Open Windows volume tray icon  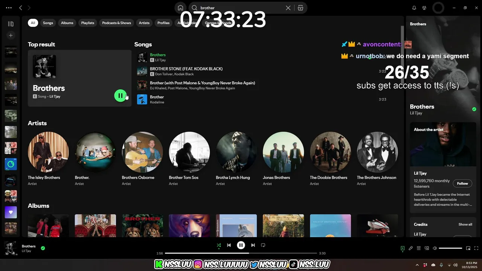[456, 265]
